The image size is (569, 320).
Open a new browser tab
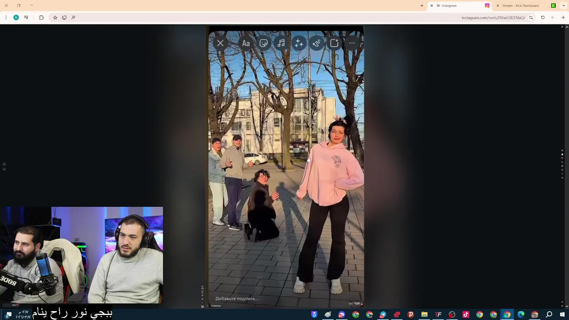click(x=422, y=6)
